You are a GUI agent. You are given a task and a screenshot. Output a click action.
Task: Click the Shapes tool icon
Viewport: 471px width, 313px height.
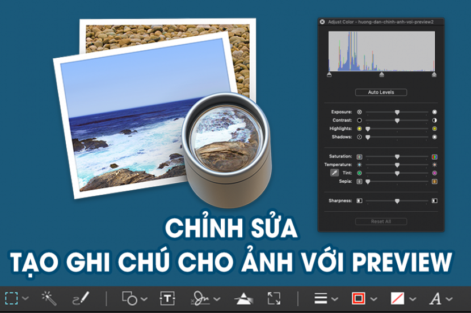[x=129, y=298]
